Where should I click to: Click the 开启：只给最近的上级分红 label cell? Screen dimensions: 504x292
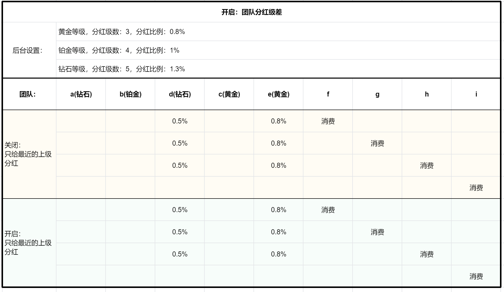28,243
